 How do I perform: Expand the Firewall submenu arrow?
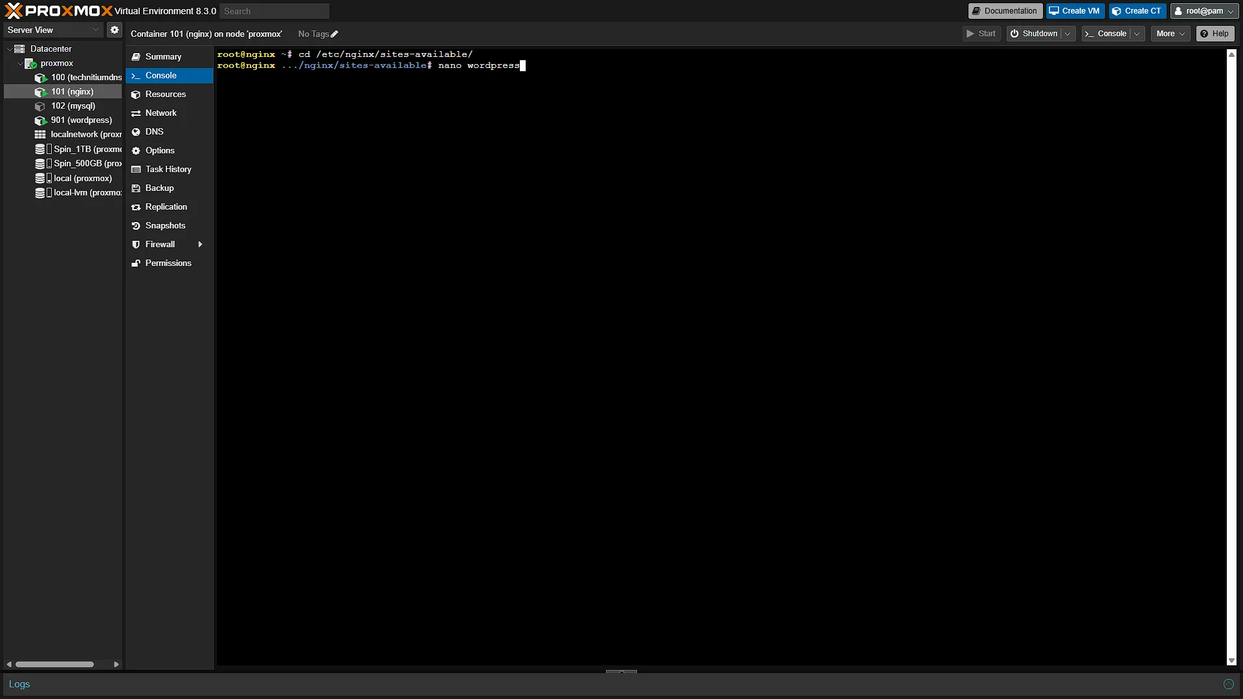(200, 245)
